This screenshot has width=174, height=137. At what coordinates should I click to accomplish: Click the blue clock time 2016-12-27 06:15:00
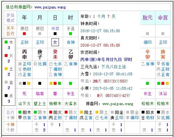[x=100, y=31]
